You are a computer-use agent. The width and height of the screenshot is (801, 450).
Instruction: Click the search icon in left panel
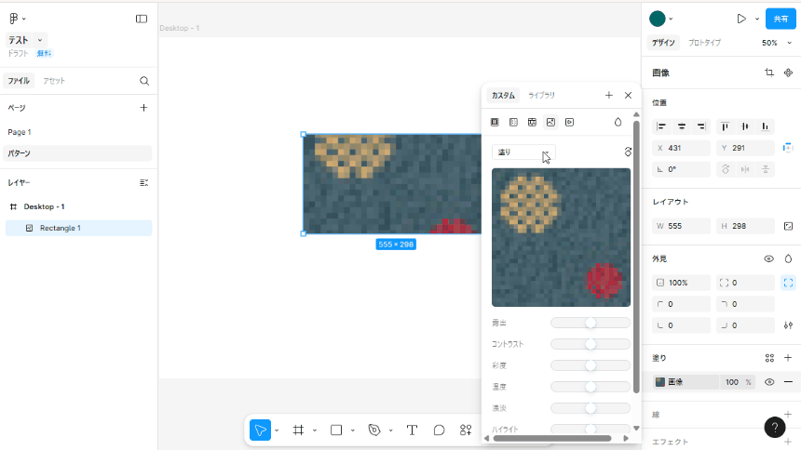coord(144,81)
